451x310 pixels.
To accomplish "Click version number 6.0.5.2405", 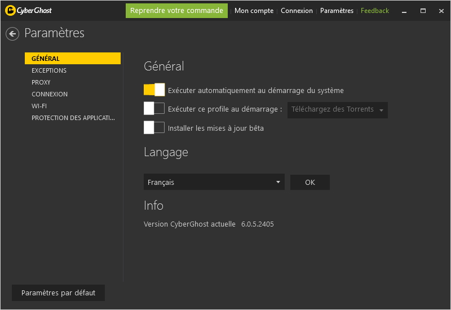I will (258, 224).
